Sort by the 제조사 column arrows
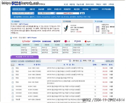This screenshot has width=126, height=103. [x=24, y=65]
